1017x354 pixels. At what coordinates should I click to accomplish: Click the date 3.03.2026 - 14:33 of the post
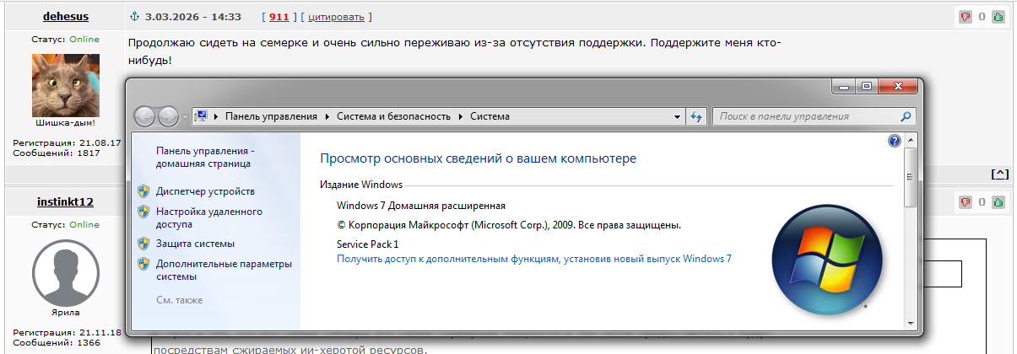click(192, 17)
